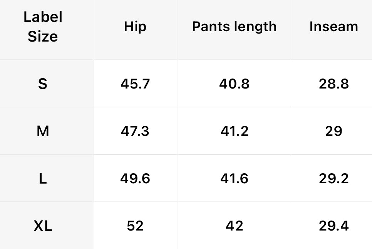Tap pants length value 42
The width and height of the screenshot is (372, 249).
[x=234, y=226]
